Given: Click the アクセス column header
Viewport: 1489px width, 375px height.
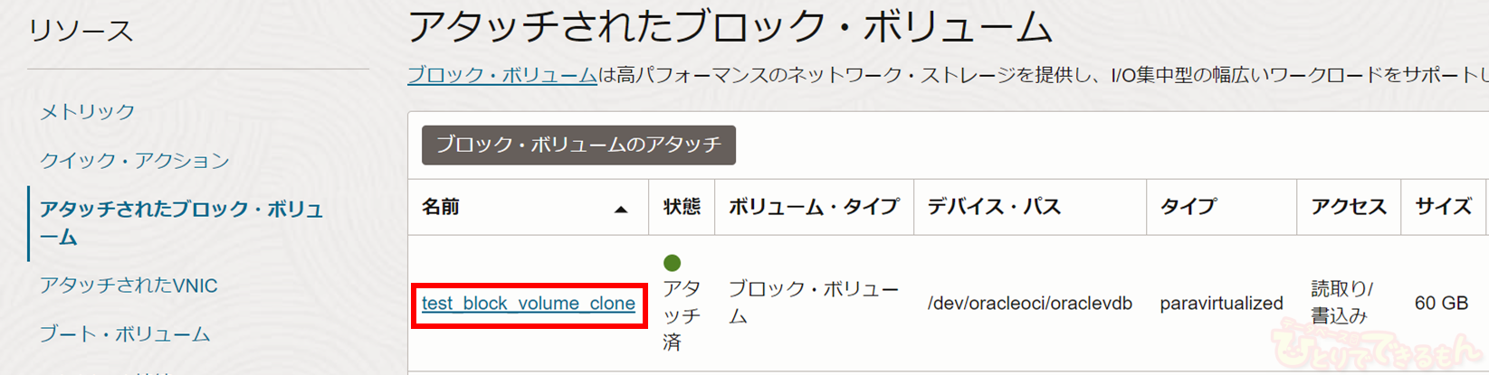Looking at the screenshot, I should [1348, 207].
